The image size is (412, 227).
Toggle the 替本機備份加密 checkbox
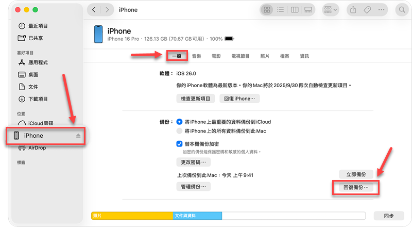(179, 144)
